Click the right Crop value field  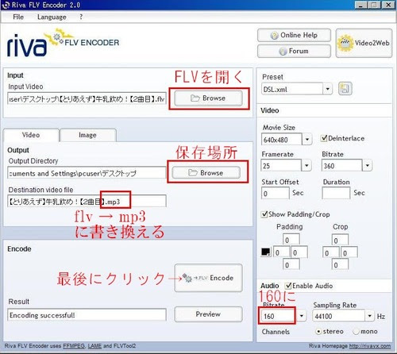349,252
